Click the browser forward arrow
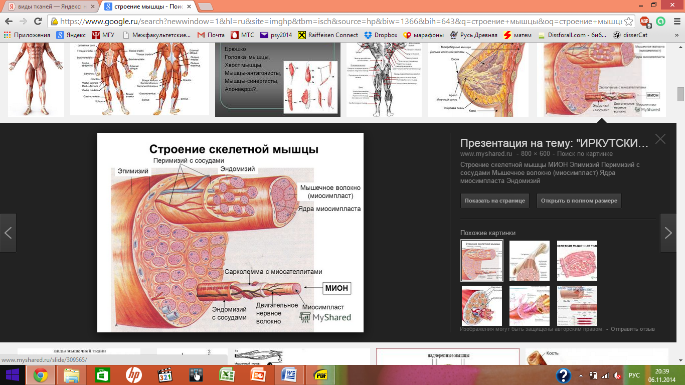 point(23,22)
